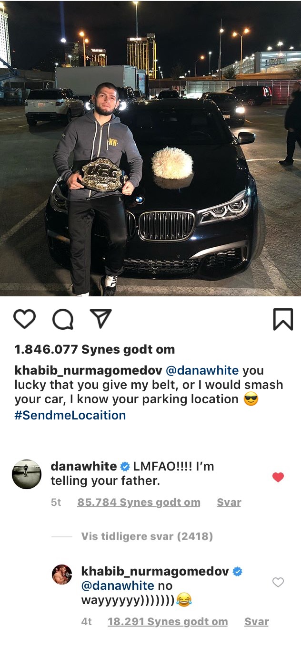This screenshot has height=649, width=301.
Task: Open the 1.846.077 Synes godt om list
Action: click(95, 349)
